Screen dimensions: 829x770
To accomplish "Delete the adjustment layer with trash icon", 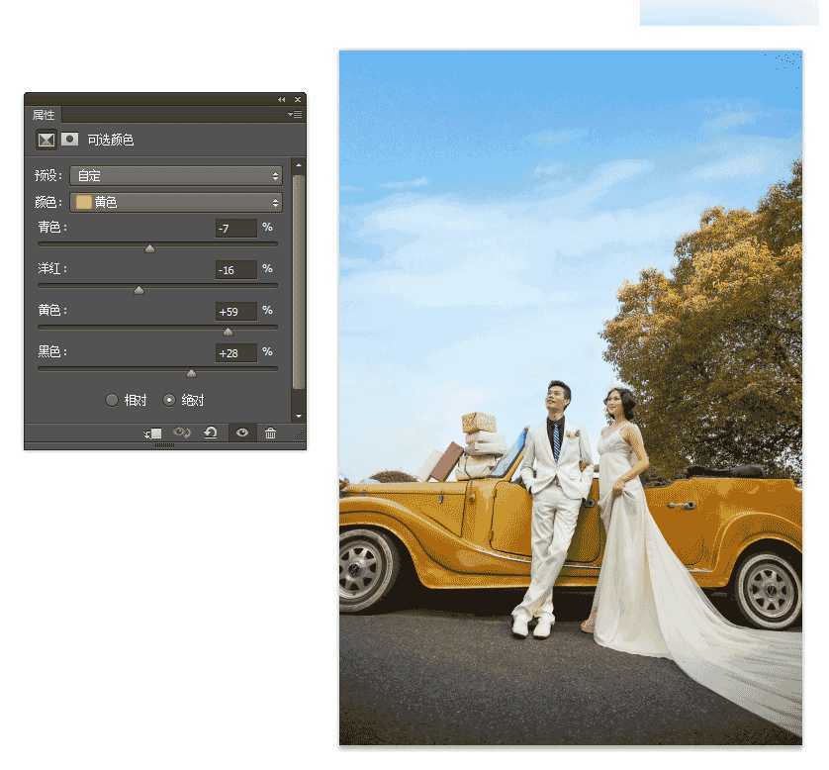I will (271, 433).
